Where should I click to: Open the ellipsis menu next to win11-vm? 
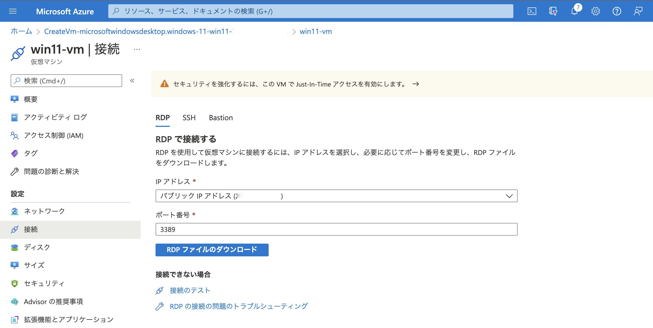137,49
